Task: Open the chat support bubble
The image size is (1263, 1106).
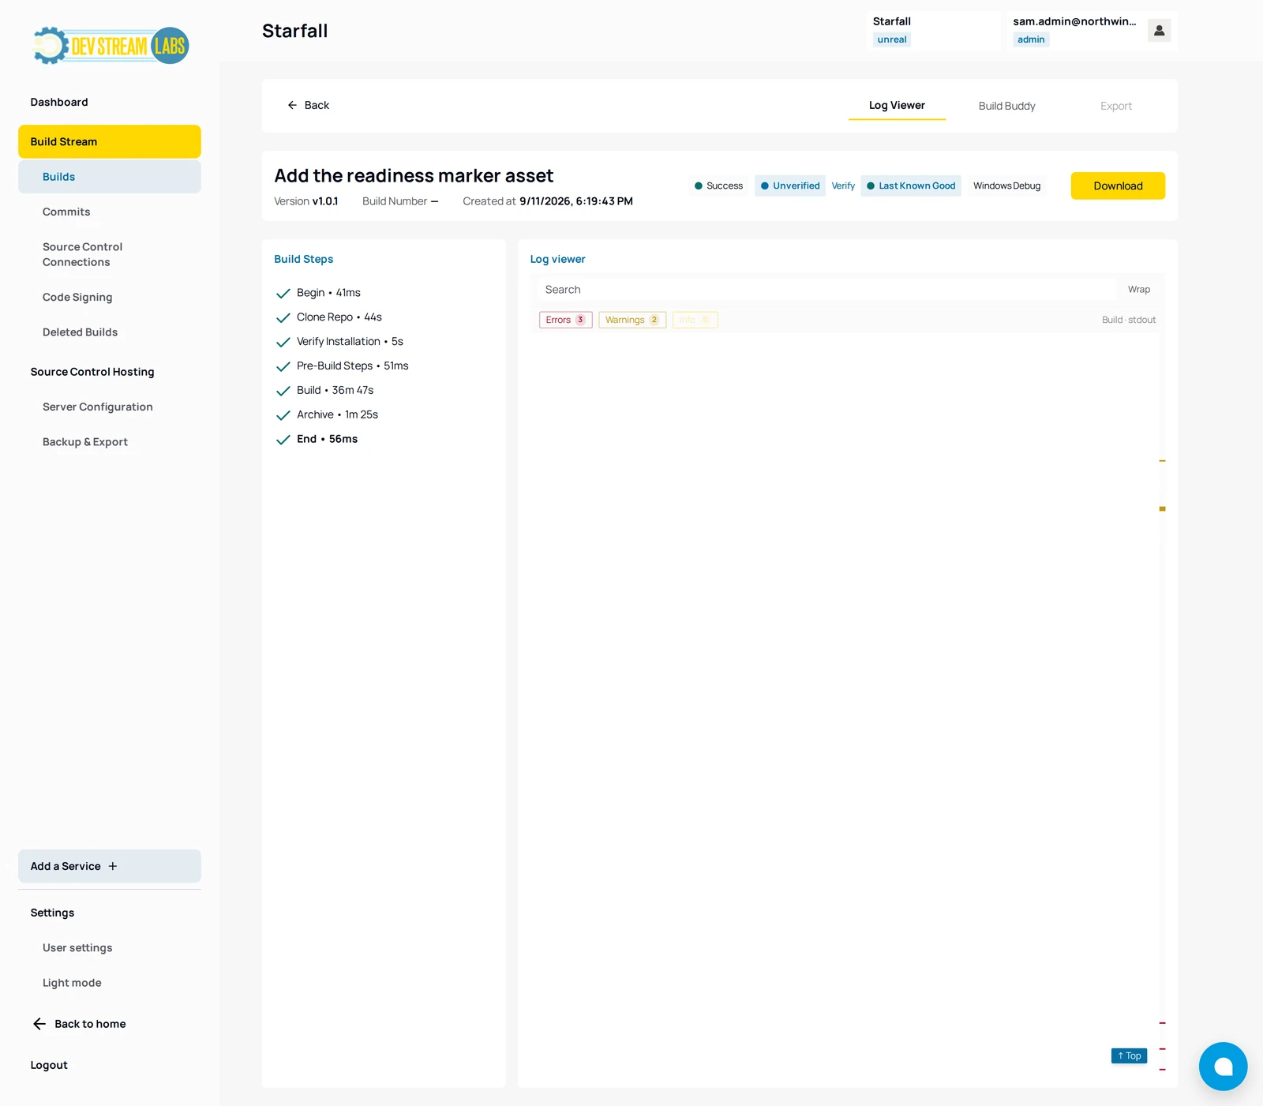Action: click(x=1223, y=1067)
